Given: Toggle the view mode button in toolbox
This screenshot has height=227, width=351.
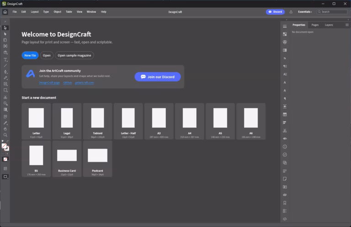Looking at the screenshot, I should pyautogui.click(x=5, y=168).
